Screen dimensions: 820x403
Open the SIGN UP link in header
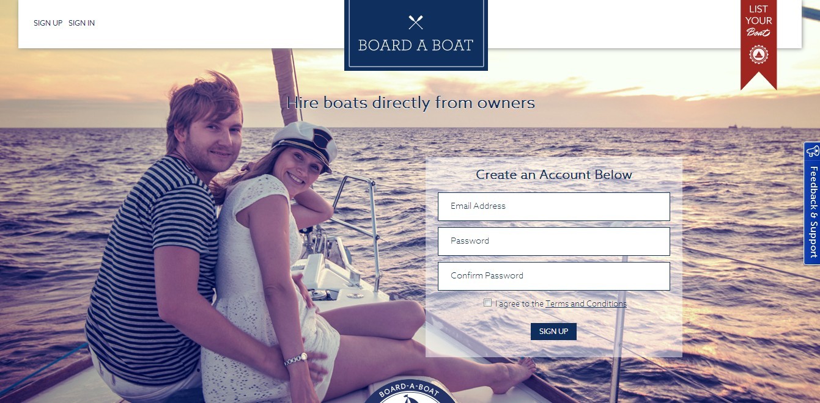click(x=48, y=23)
